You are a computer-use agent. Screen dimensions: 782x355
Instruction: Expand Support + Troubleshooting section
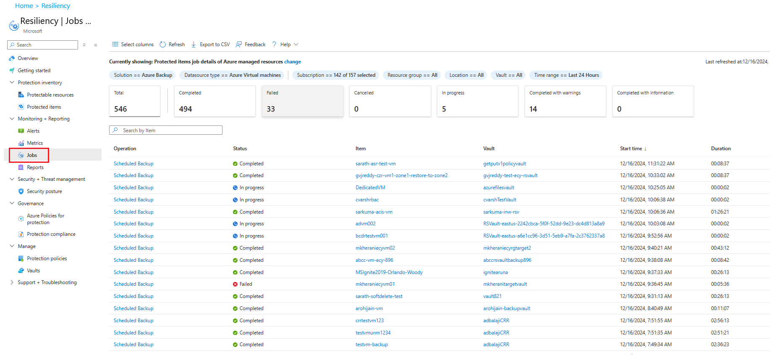click(12, 282)
